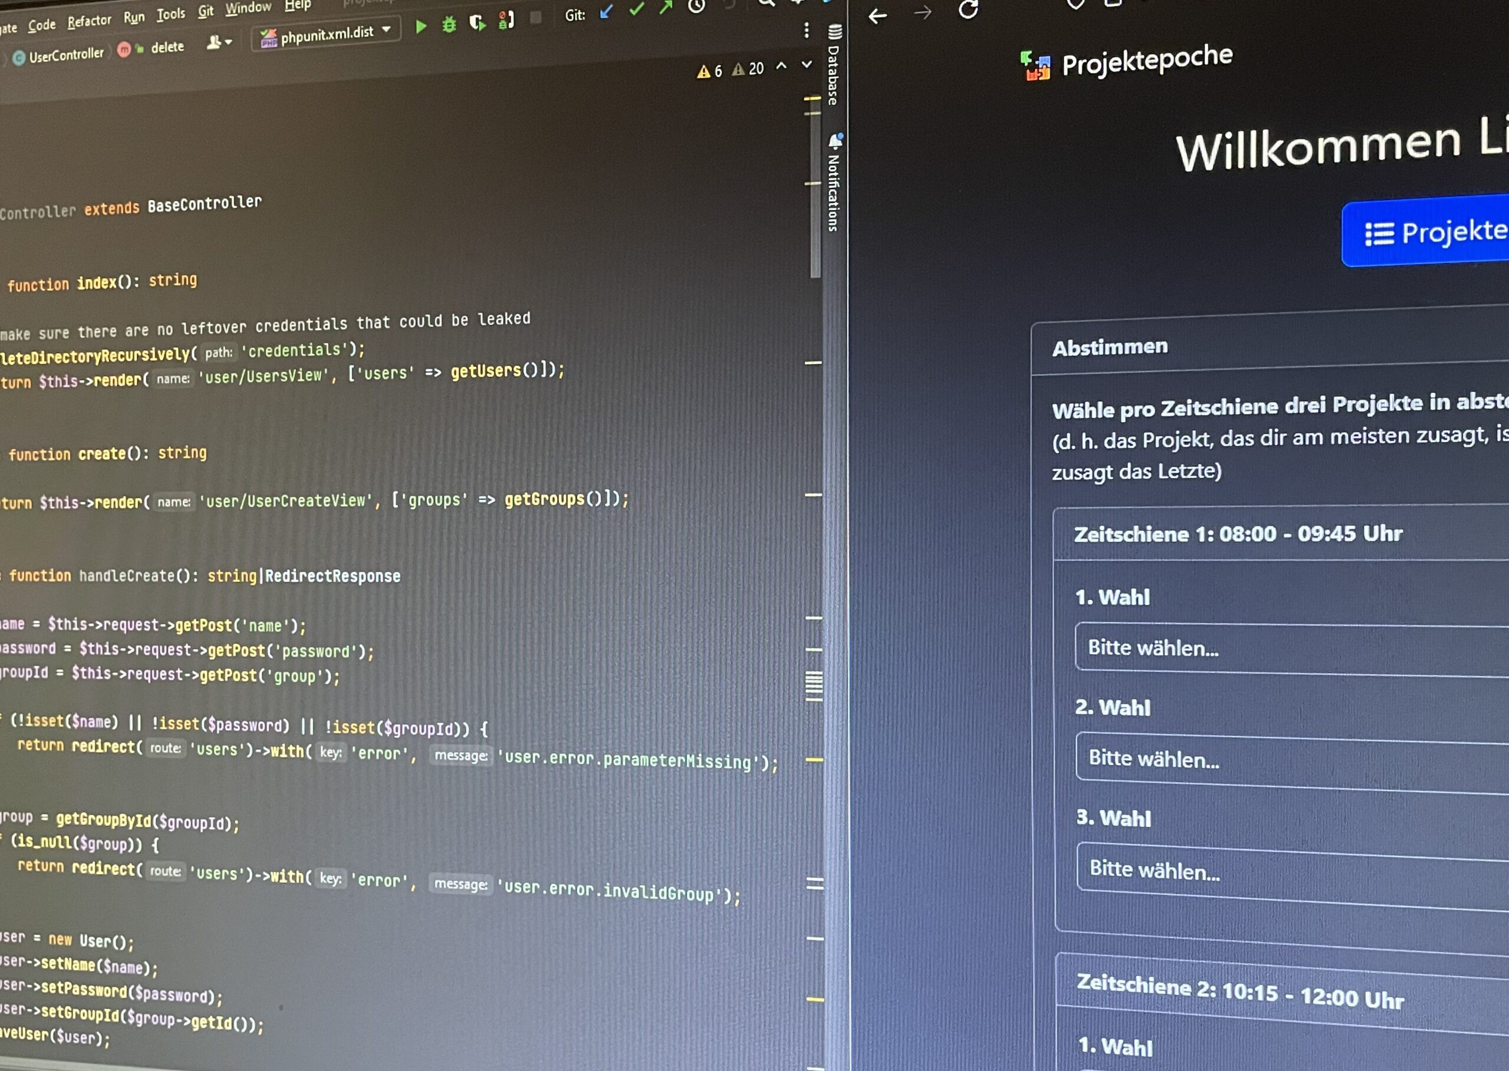
Task: Open the Database tool window
Action: coord(833,65)
